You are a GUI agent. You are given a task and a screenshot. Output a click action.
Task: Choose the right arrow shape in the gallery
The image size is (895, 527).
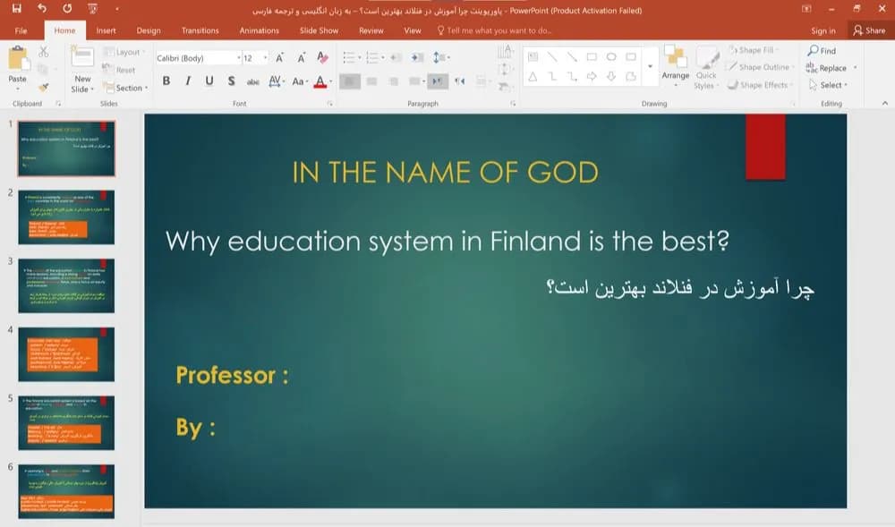pyautogui.click(x=592, y=76)
